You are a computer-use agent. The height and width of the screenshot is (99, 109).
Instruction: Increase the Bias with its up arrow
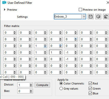(31, 90)
